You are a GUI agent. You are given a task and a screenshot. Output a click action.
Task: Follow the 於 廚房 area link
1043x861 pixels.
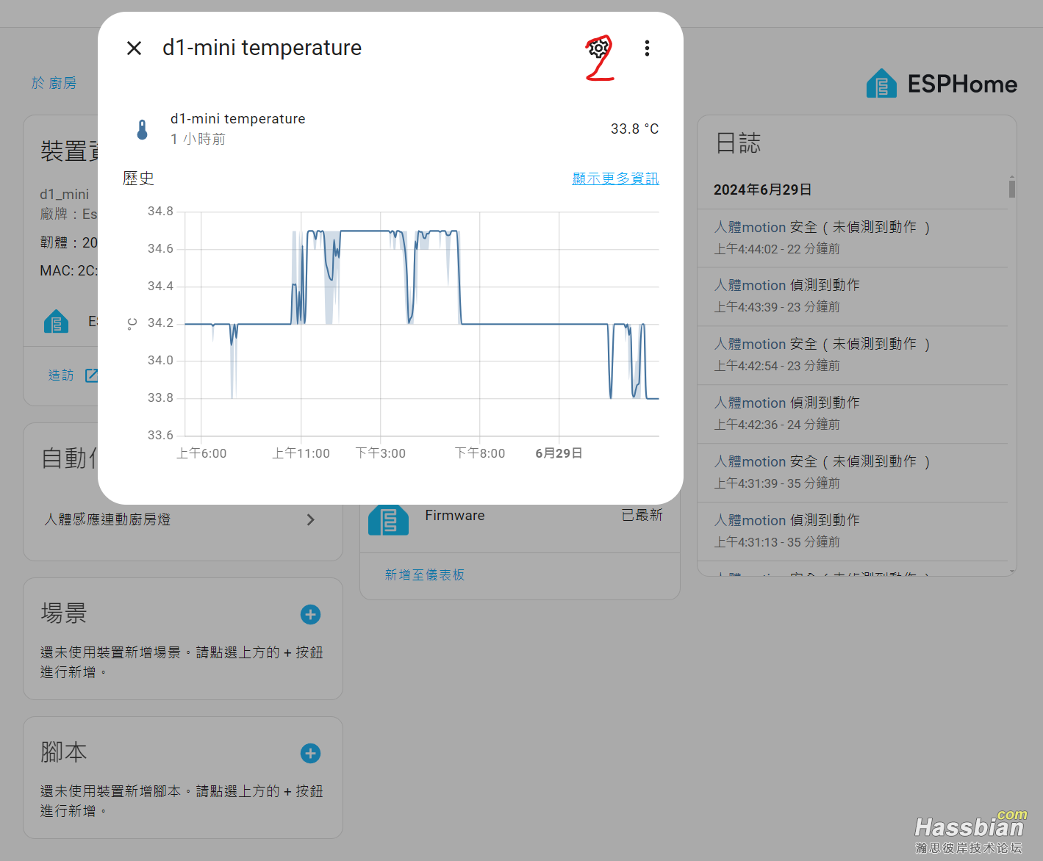tap(54, 83)
